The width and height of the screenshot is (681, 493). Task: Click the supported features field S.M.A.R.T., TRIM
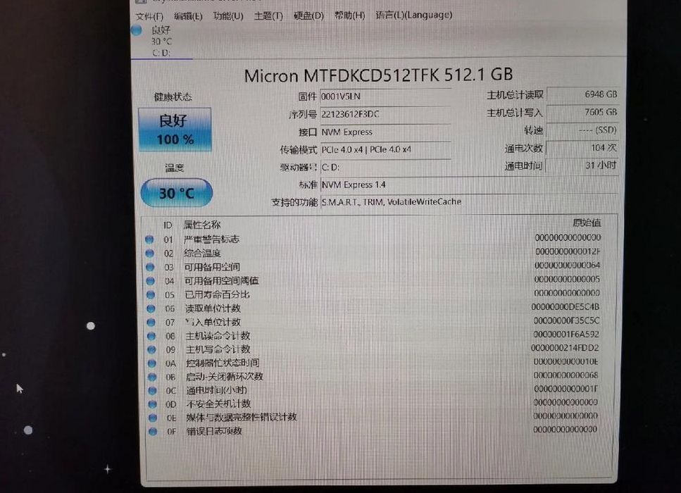(x=469, y=202)
